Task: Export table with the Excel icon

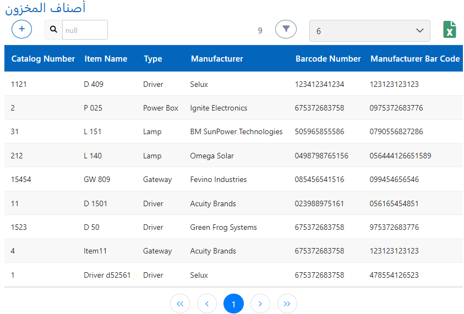Action: click(x=450, y=30)
